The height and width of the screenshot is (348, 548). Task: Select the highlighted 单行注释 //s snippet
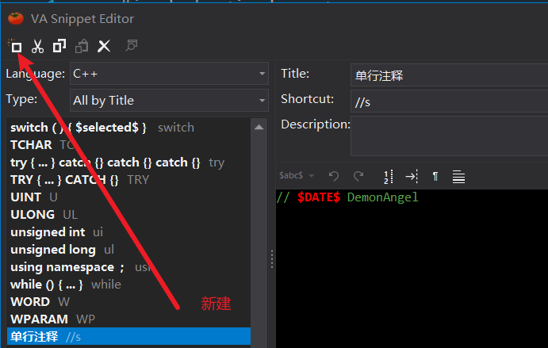[128, 337]
